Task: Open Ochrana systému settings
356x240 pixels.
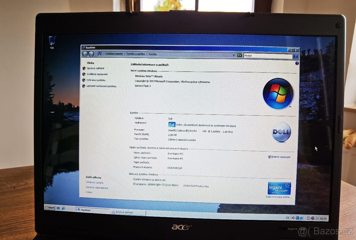Action: [x=85, y=80]
